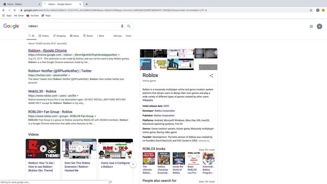Open Chrome three-dot menu
The image size is (327, 184).
coord(323,10)
